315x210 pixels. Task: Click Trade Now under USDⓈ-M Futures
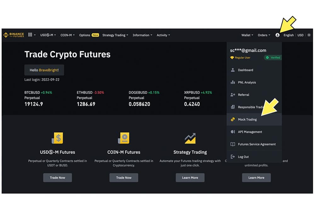[57, 178]
